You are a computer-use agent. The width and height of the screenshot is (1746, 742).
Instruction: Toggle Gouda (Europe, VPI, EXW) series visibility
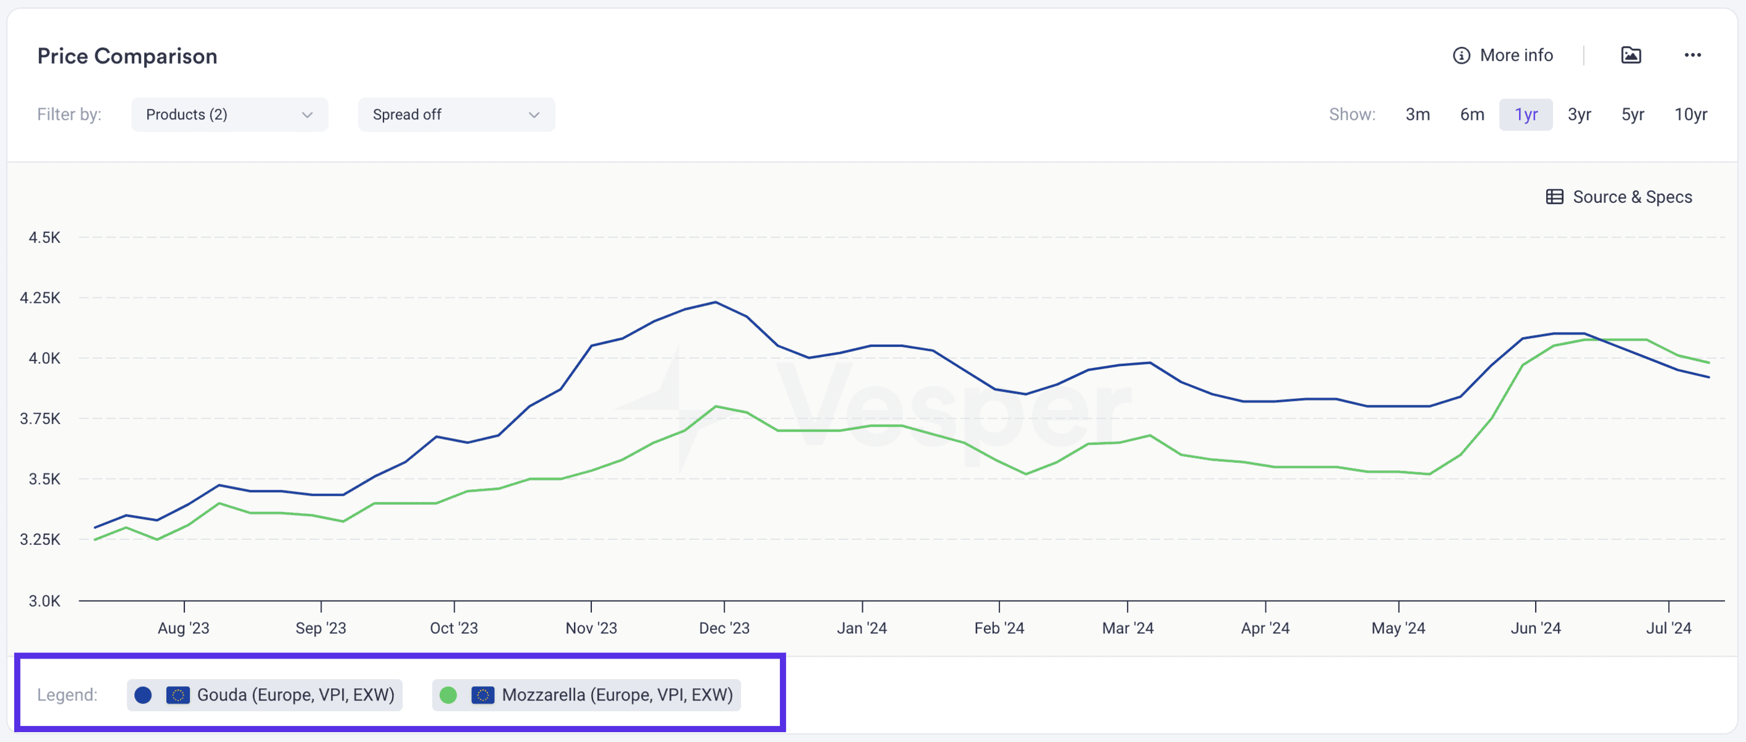264,694
